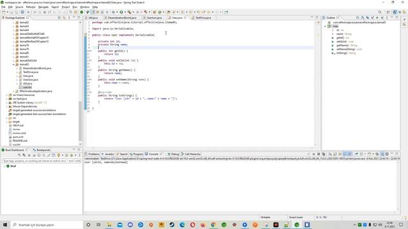Toggle Scroll Lock in the Console toolbar
408x229 pixels.
point(335,154)
